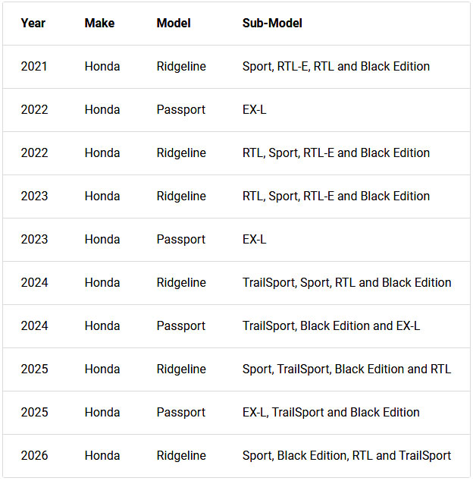Viewport: 473px width, 481px height.
Task: Select the 2026 year cell
Action: click(34, 456)
